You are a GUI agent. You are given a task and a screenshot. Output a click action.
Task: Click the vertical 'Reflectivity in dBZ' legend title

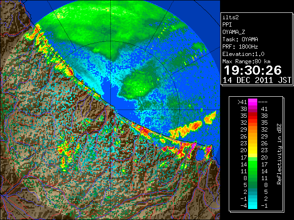[279, 154]
